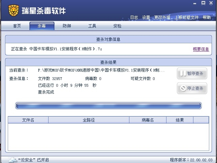Click the 文件名 column header
Image resolution: width=217 pixels, height=163 pixels.
coord(28,120)
